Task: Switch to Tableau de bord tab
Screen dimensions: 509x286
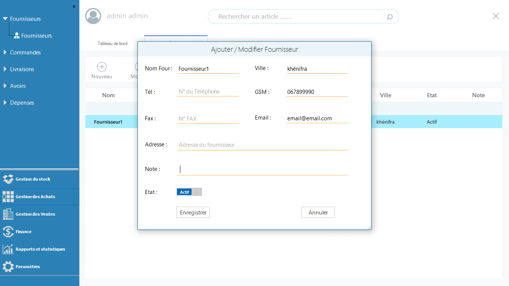Action: coord(113,44)
